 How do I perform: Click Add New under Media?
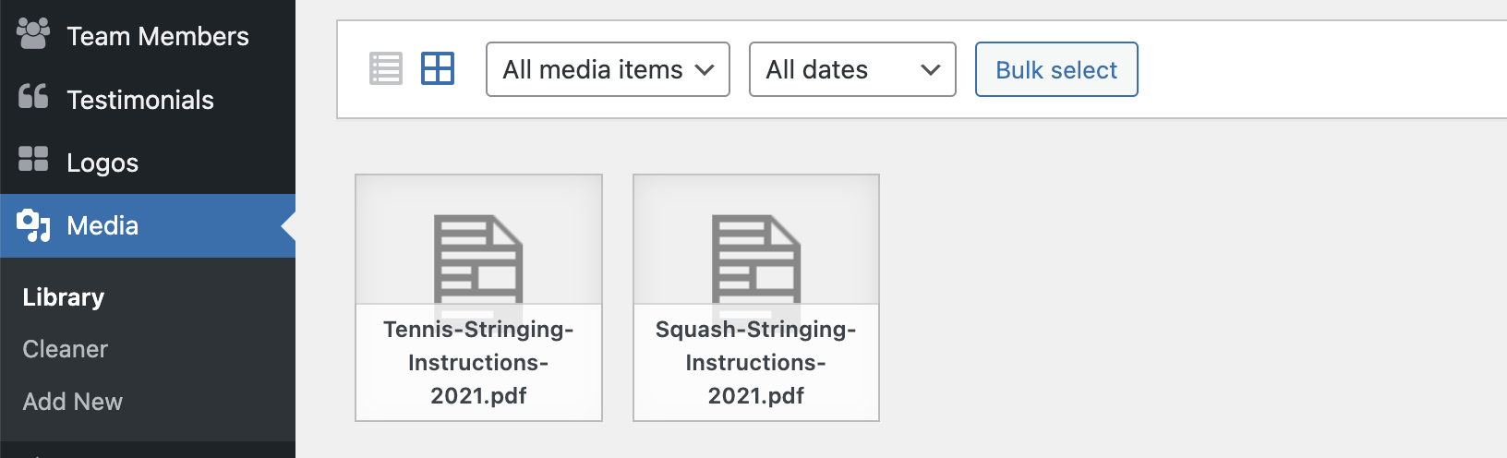click(x=73, y=402)
